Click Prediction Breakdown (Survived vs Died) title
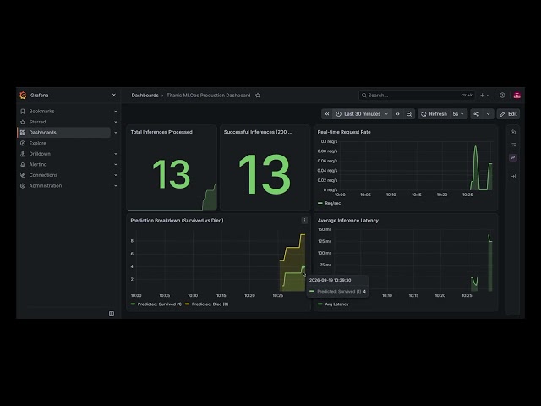 tap(177, 220)
